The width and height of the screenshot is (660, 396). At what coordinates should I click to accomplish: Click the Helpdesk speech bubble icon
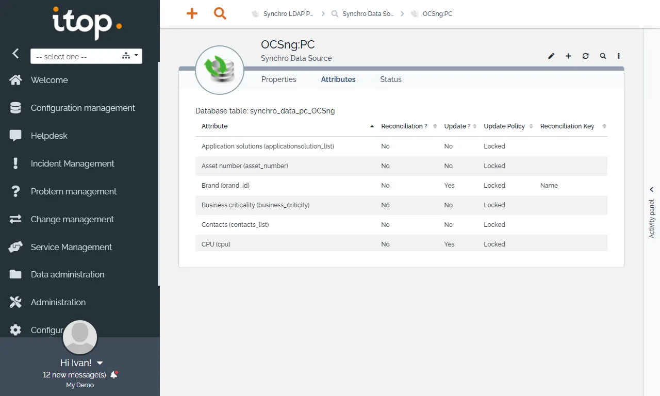[15, 136]
